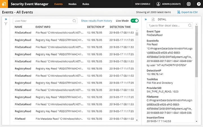Click the 'SW_TYPE_FILE_READ, 1023' ProviderSID value
Viewport: 203px width, 127px height.
tap(162, 92)
